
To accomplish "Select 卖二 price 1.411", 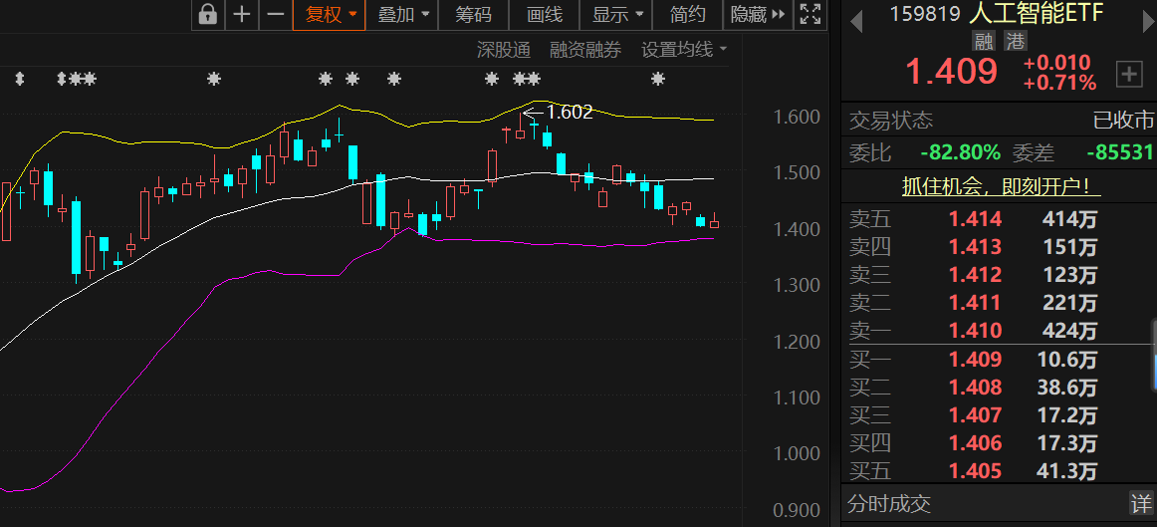I will click(976, 303).
